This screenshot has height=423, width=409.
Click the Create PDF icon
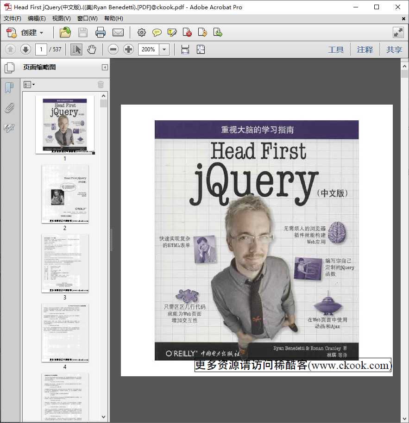(11, 33)
